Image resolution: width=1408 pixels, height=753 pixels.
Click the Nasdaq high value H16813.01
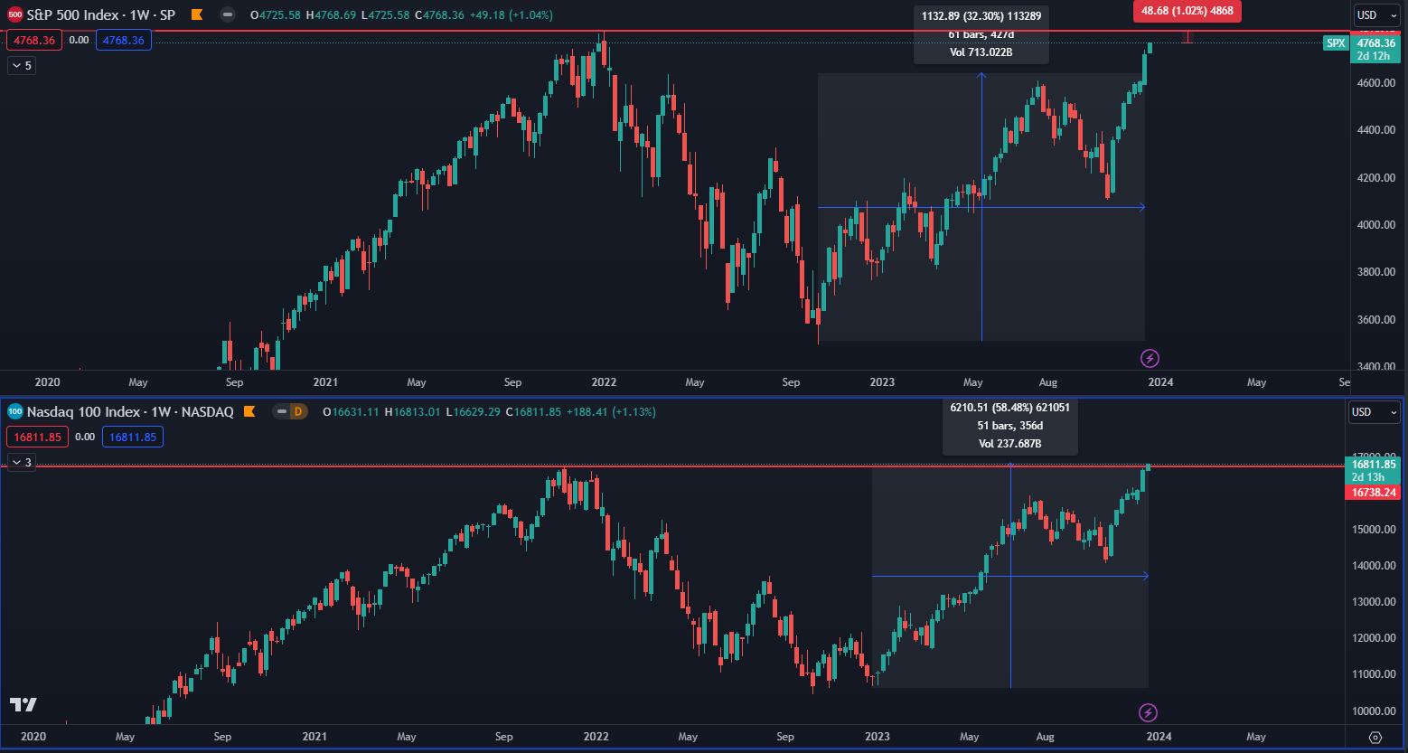413,411
